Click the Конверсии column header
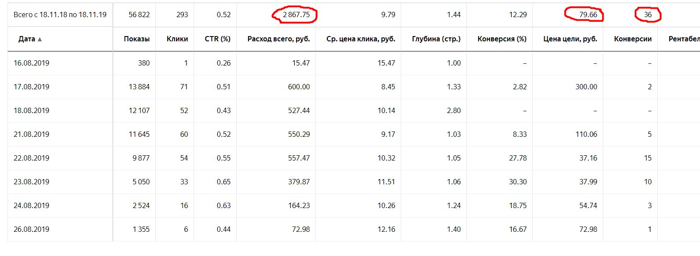Image resolution: width=700 pixels, height=256 pixels. pos(633,39)
